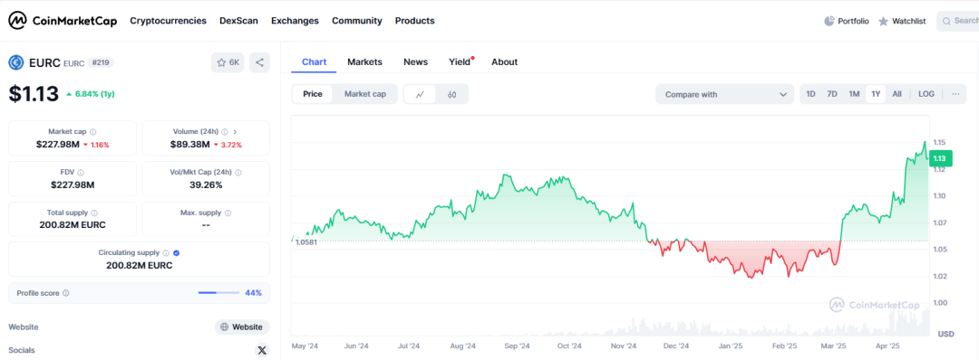Image resolution: width=979 pixels, height=360 pixels.
Task: Add EURC to watchlist with star button
Action: 228,62
